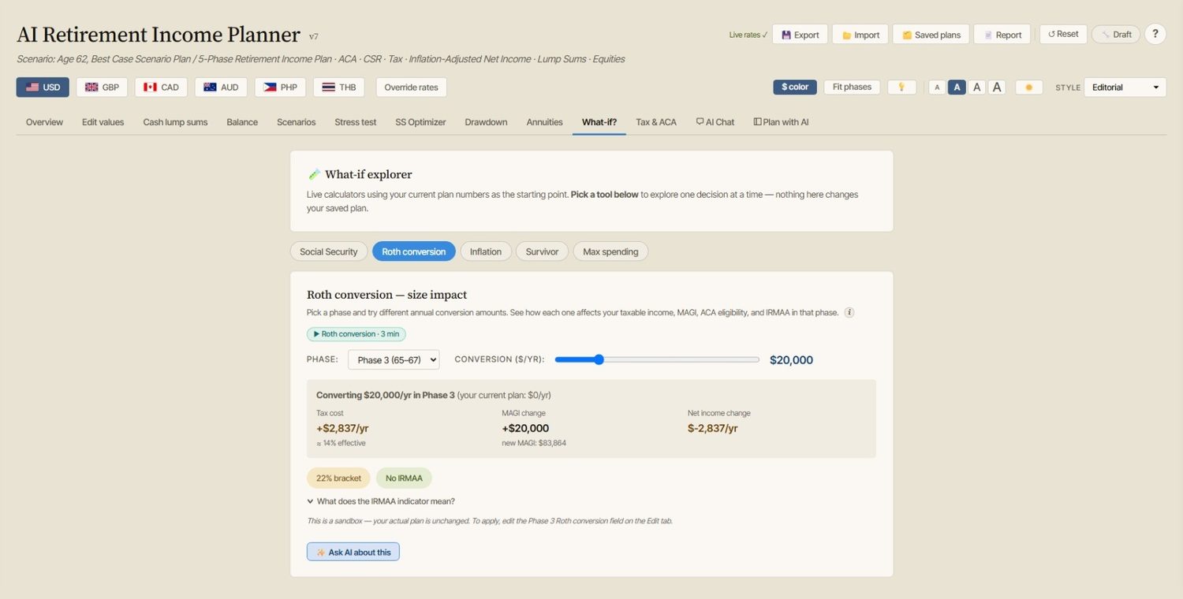Open Import with the folder icon
Image resolution: width=1183 pixels, height=599 pixels.
[860, 35]
